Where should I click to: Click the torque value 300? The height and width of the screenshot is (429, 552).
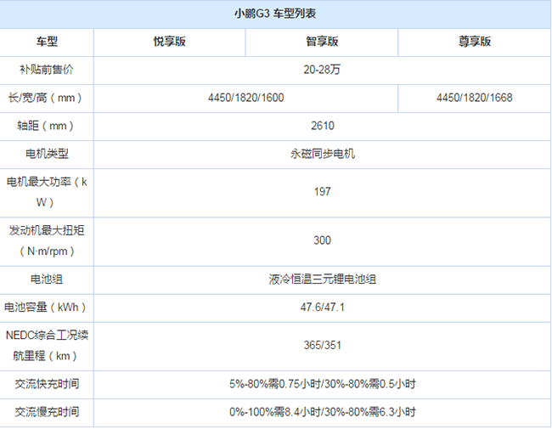pyautogui.click(x=322, y=240)
